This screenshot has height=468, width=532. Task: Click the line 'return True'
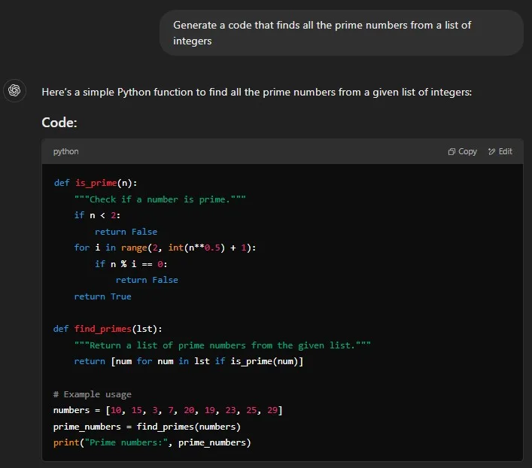[x=103, y=296]
